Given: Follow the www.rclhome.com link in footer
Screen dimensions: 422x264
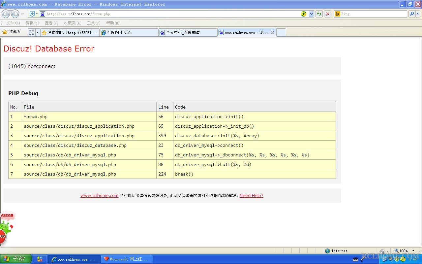Looking at the screenshot, I should [99, 195].
